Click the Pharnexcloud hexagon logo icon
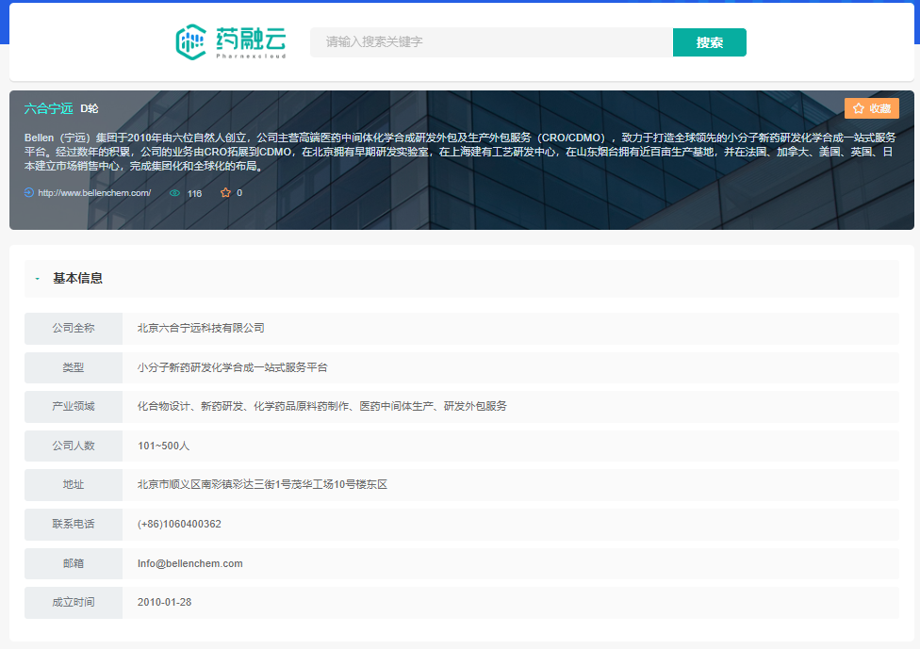Viewport: 920px width, 649px height. point(191,41)
